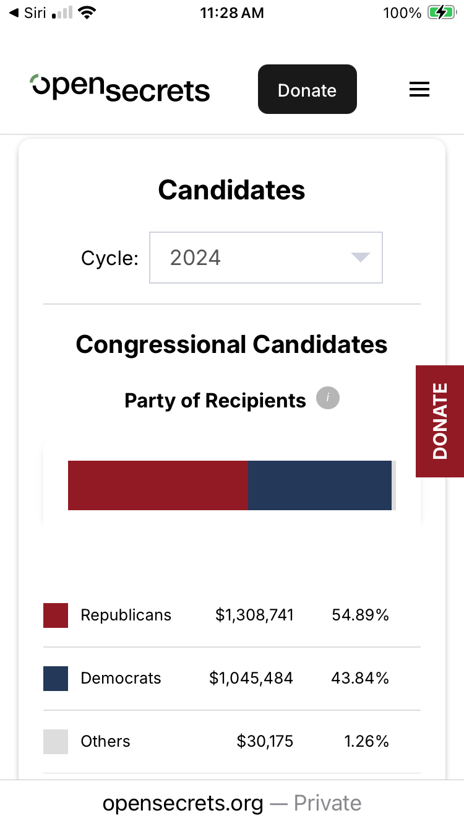This screenshot has width=464, height=826.
Task: Select the Republicans row label
Action: click(x=126, y=615)
